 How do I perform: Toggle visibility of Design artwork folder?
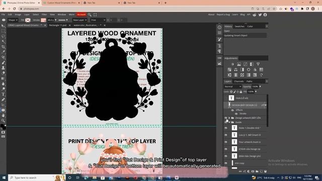coord(226,118)
